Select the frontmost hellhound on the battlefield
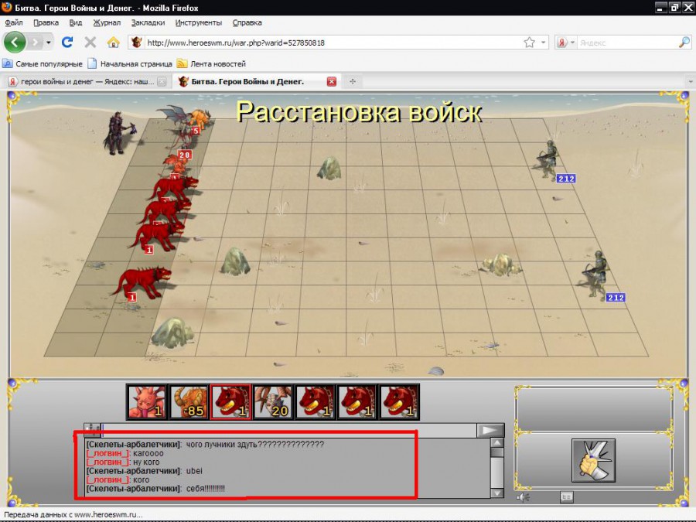Screen dimensions: 696x522 coord(143,283)
